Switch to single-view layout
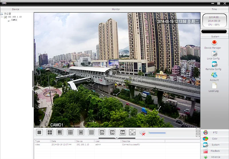 (x=39, y=132)
